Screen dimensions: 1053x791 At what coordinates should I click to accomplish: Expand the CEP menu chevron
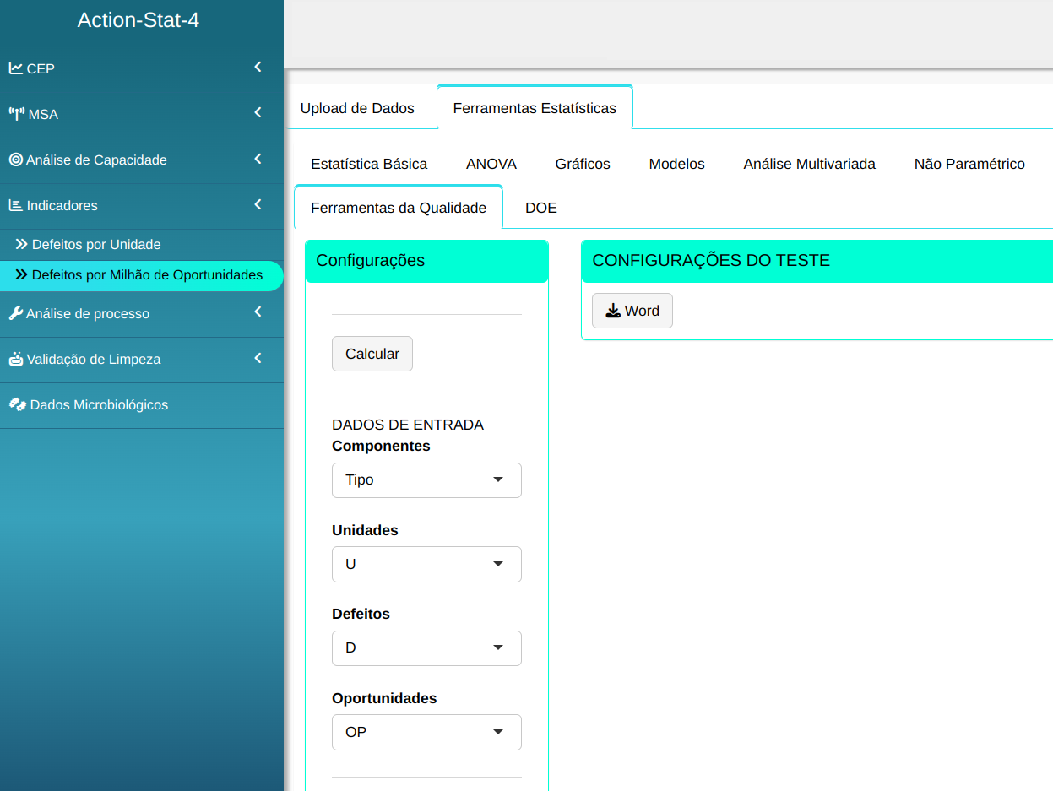tap(258, 68)
